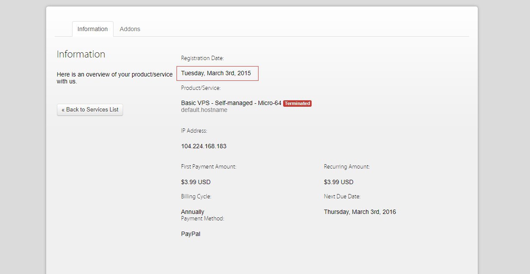Click the Annually billing cycle value
The image size is (530, 274).
192,212
